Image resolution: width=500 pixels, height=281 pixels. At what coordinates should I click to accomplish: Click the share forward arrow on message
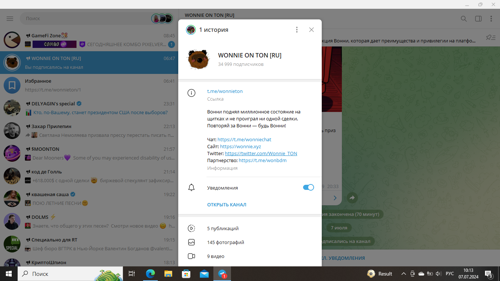pos(352,198)
